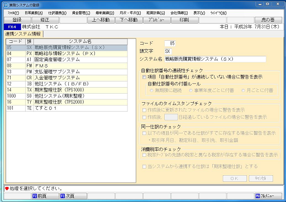Open the 日常業務(A) menu

34,13
